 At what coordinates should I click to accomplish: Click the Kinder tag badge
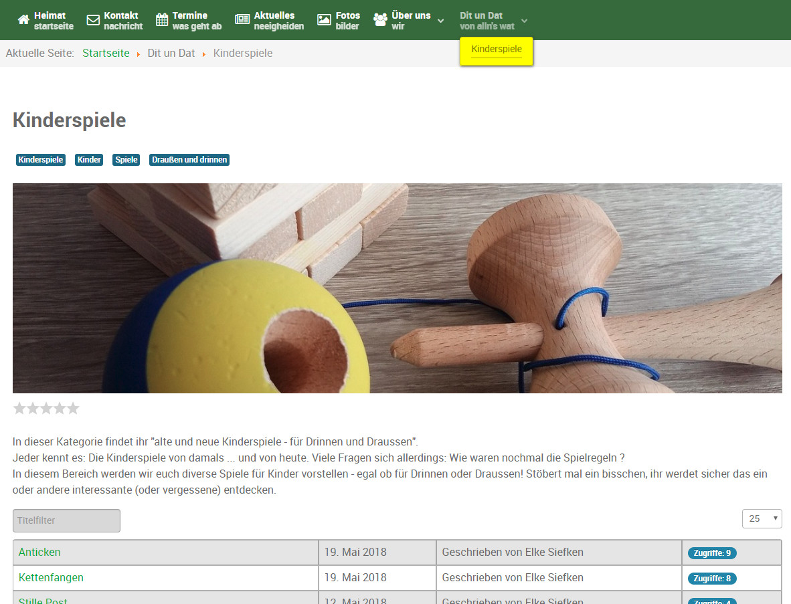click(x=89, y=160)
